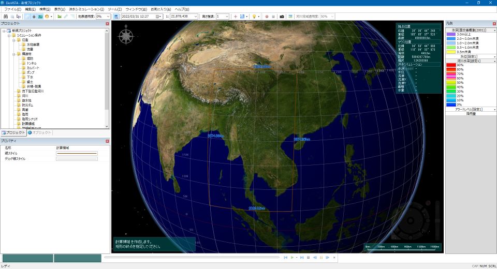This screenshot has width=497, height=269.
Task: Click the play button in playback bar
Action: point(292,258)
